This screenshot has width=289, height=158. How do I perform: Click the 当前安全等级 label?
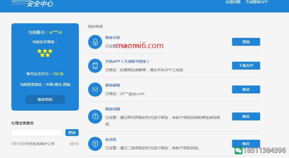pyautogui.click(x=45, y=42)
